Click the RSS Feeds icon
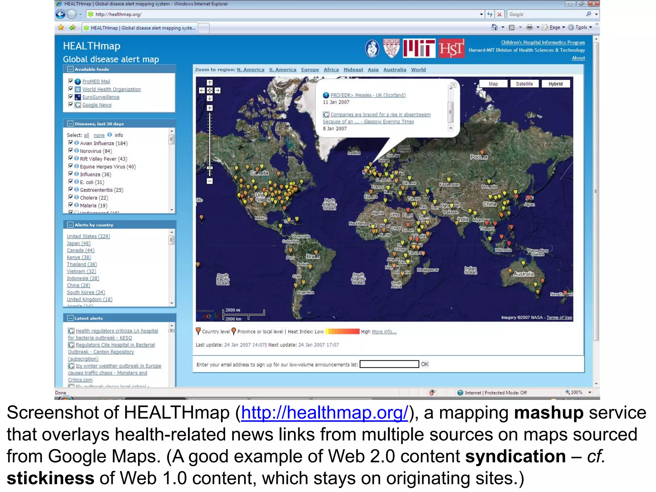The width and height of the screenshot is (656, 492). coord(512,28)
